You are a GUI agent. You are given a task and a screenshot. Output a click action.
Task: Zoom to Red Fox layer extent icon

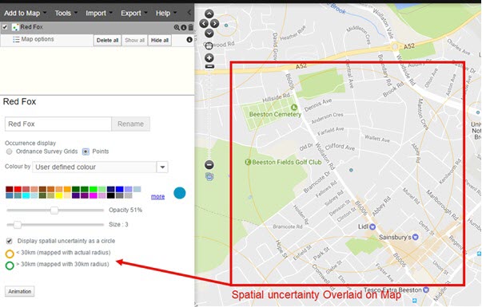[x=177, y=27]
